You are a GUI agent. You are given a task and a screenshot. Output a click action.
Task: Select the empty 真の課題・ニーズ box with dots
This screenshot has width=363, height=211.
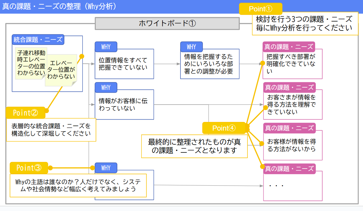[x=292, y=185]
